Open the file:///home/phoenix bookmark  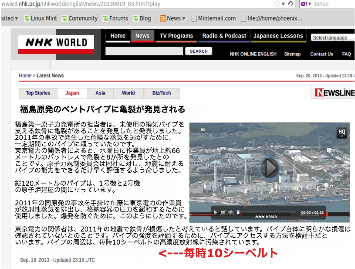click(x=271, y=18)
